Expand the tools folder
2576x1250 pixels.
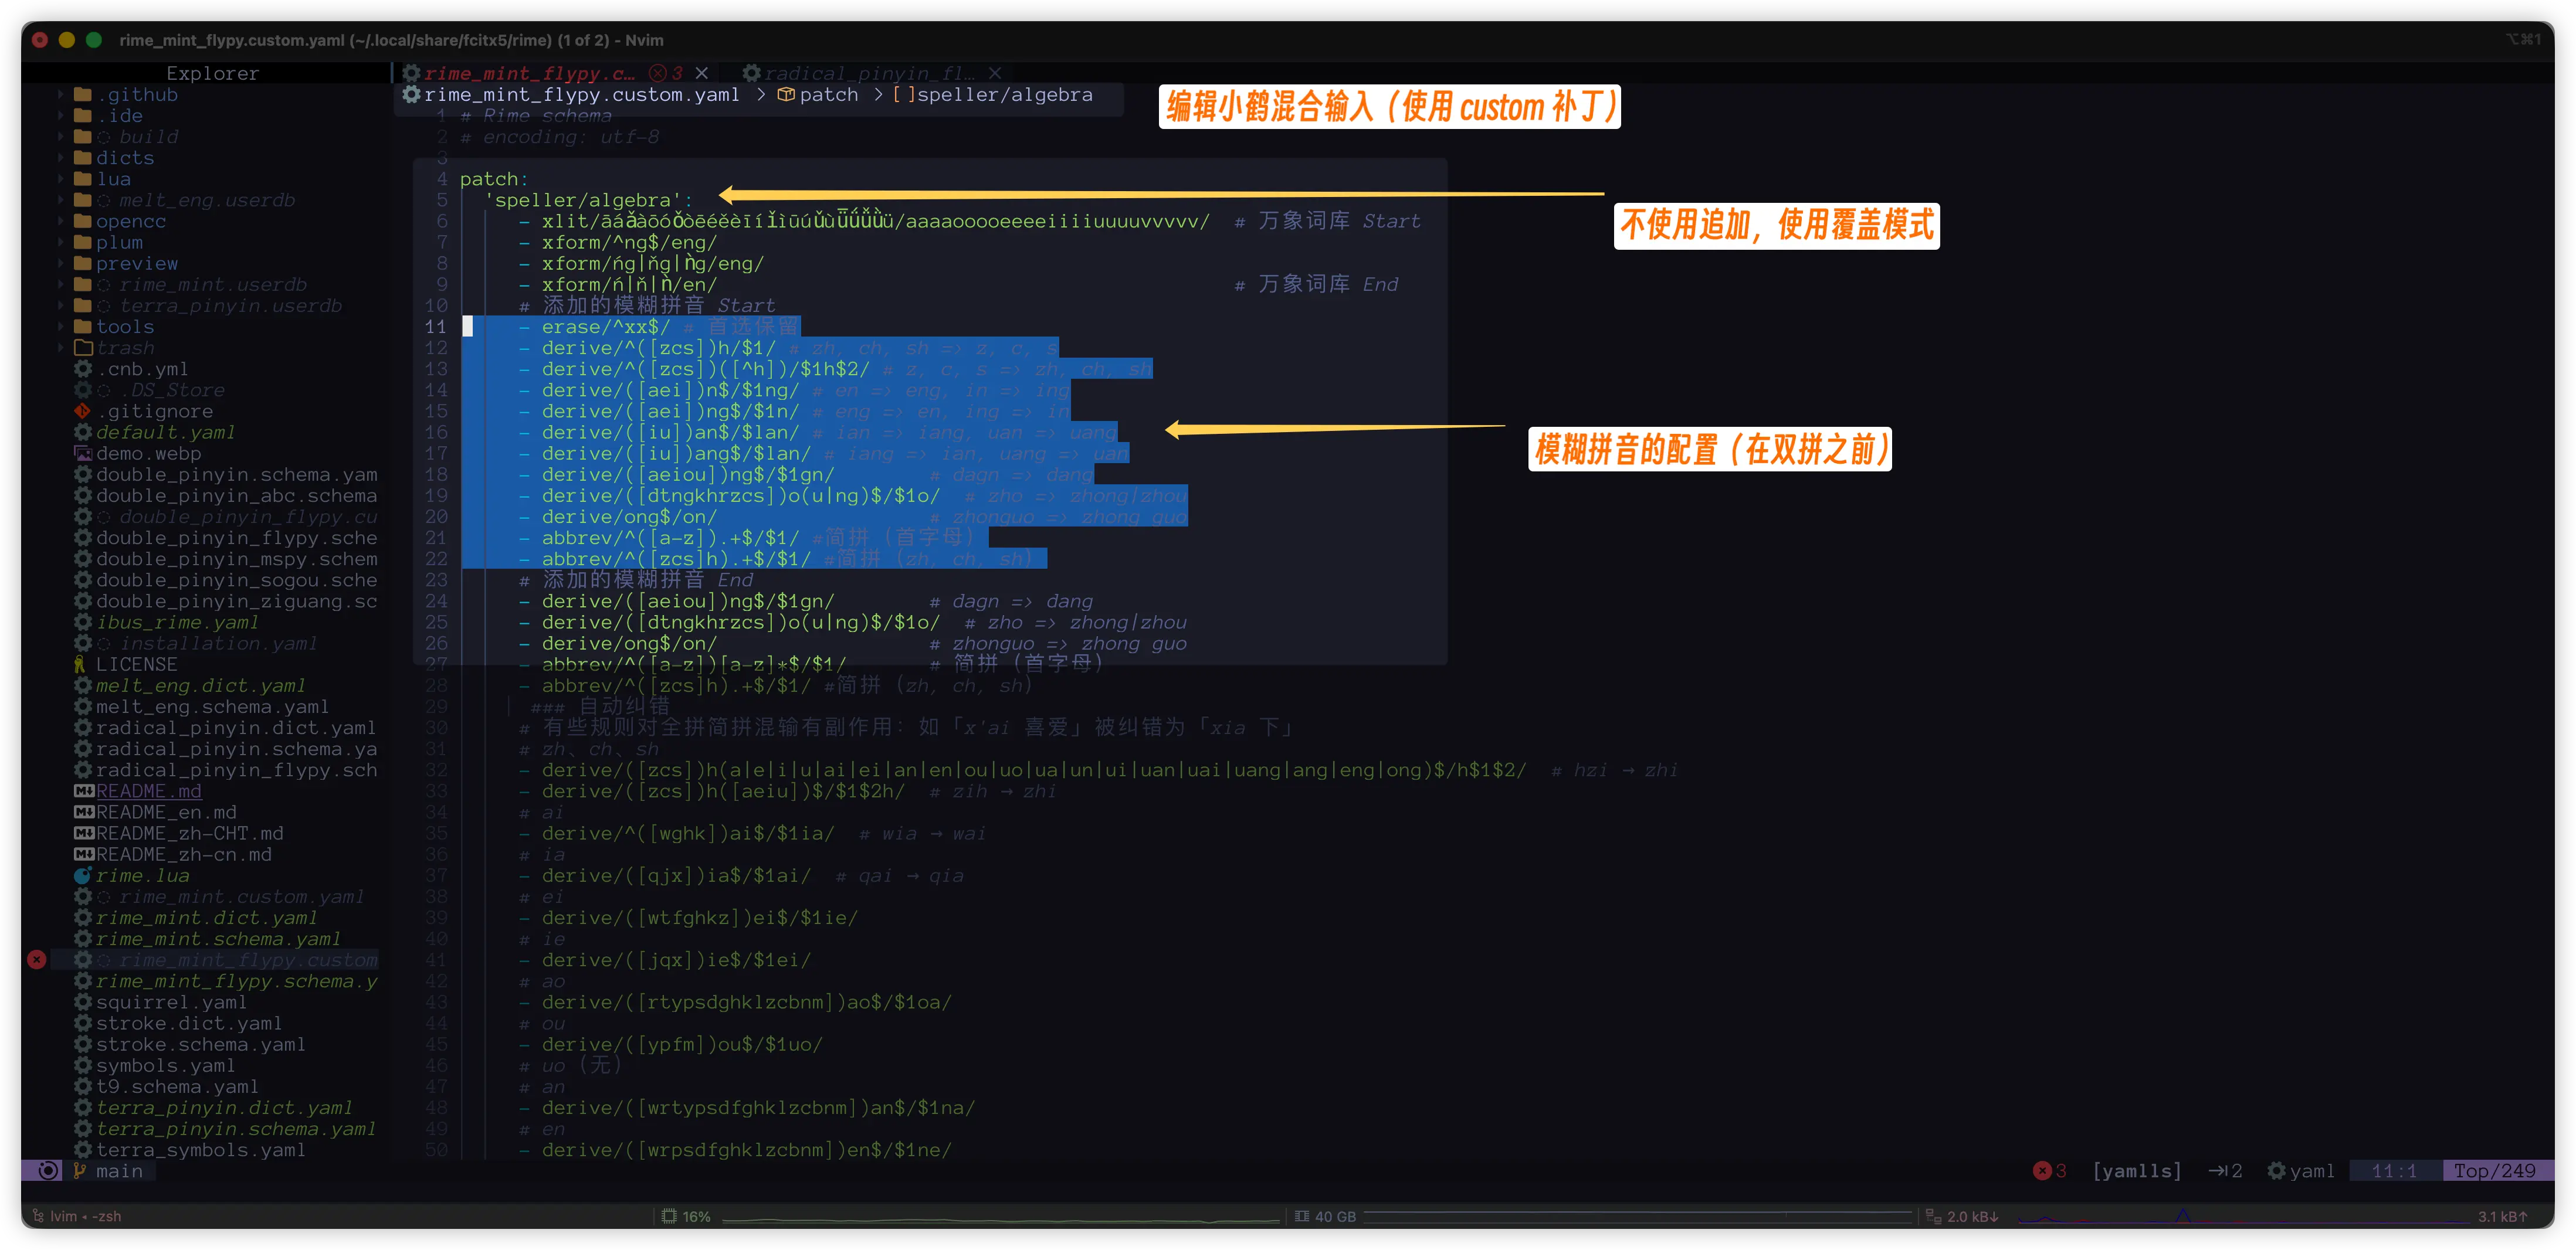point(61,327)
